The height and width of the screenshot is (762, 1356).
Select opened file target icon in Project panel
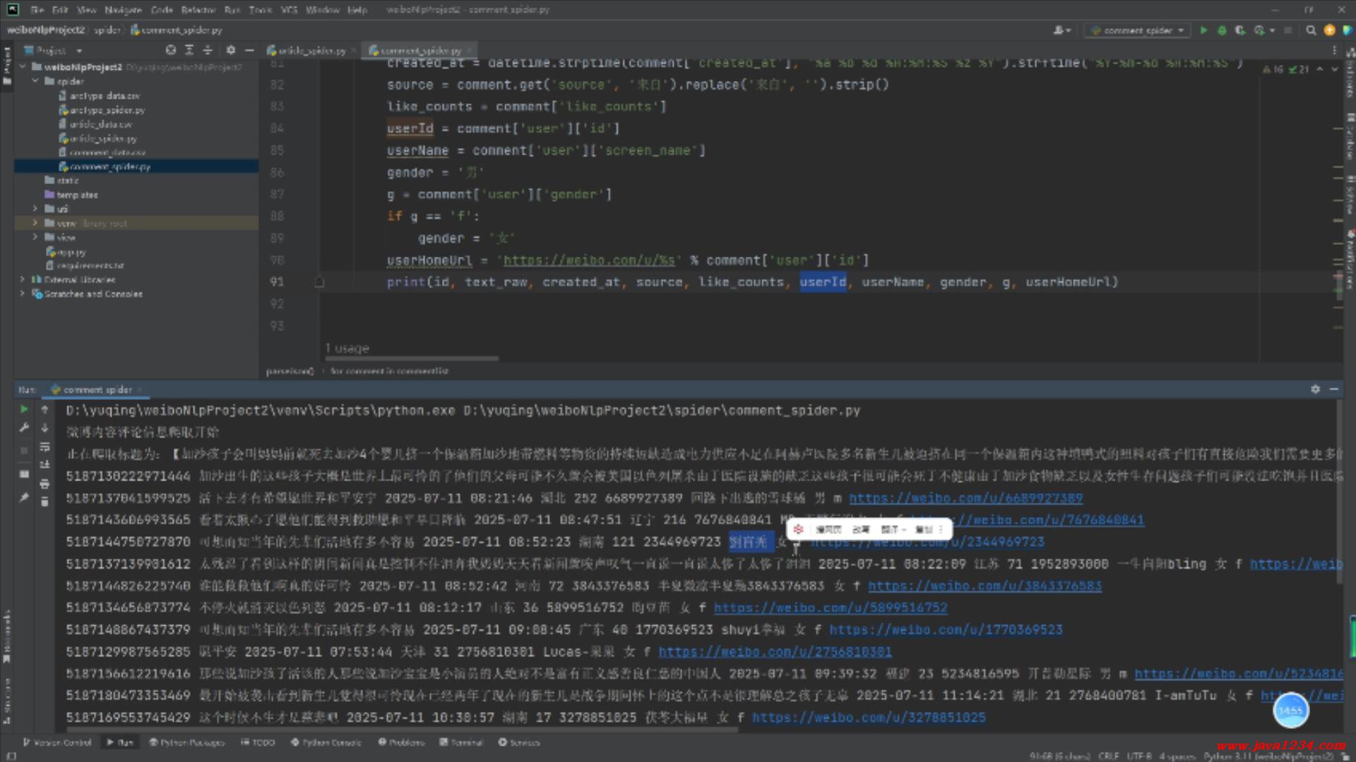click(x=171, y=50)
